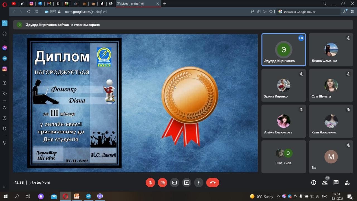The image size is (357, 201).
Task: Show hidden system tray icons
Action: click(x=278, y=196)
